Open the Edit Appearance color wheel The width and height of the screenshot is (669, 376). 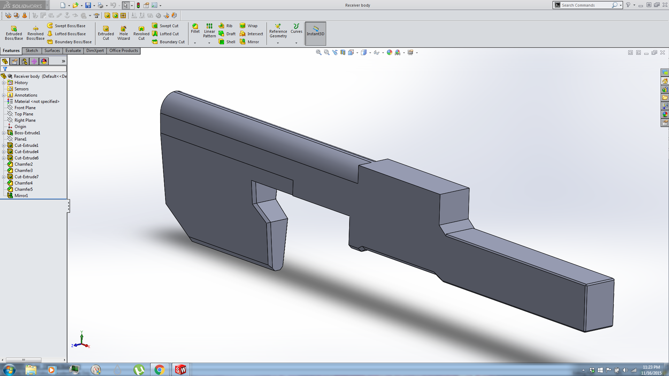(x=389, y=52)
